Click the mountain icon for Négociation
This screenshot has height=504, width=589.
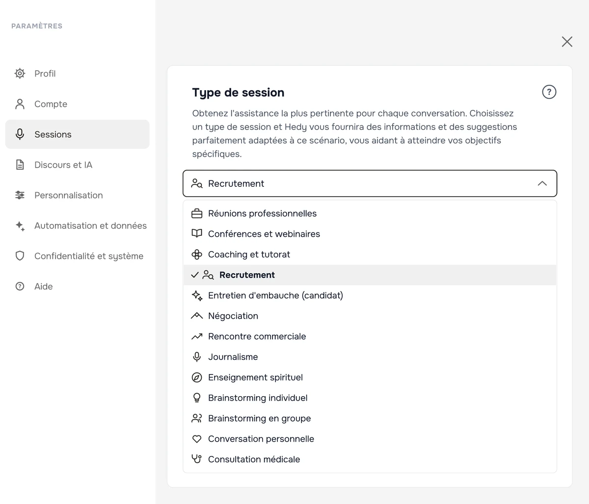point(197,316)
